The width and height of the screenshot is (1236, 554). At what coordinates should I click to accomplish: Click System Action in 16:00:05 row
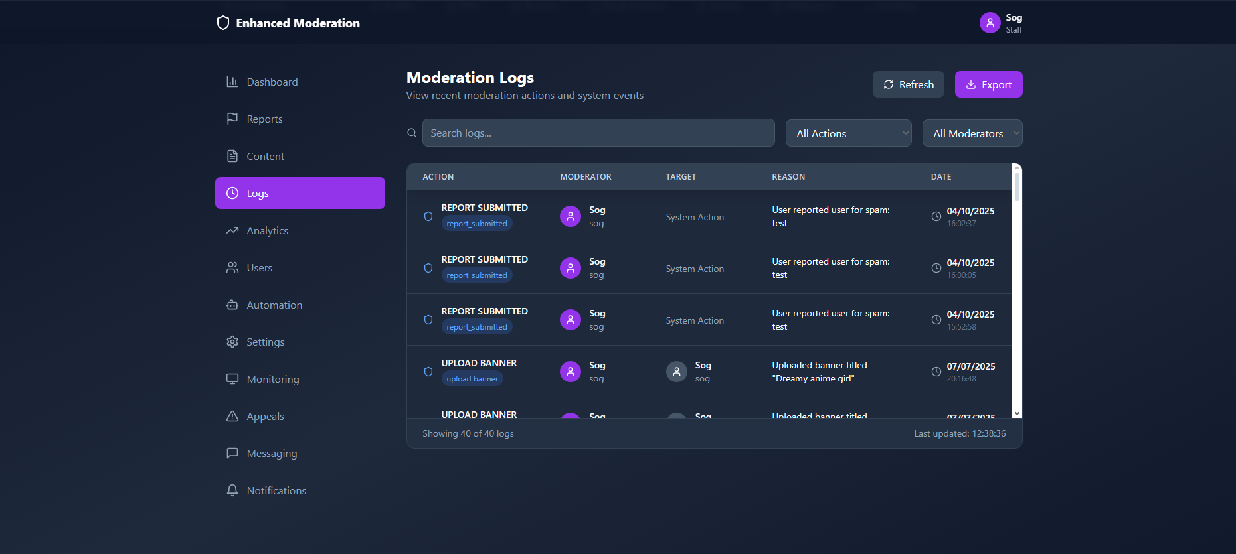click(x=695, y=269)
